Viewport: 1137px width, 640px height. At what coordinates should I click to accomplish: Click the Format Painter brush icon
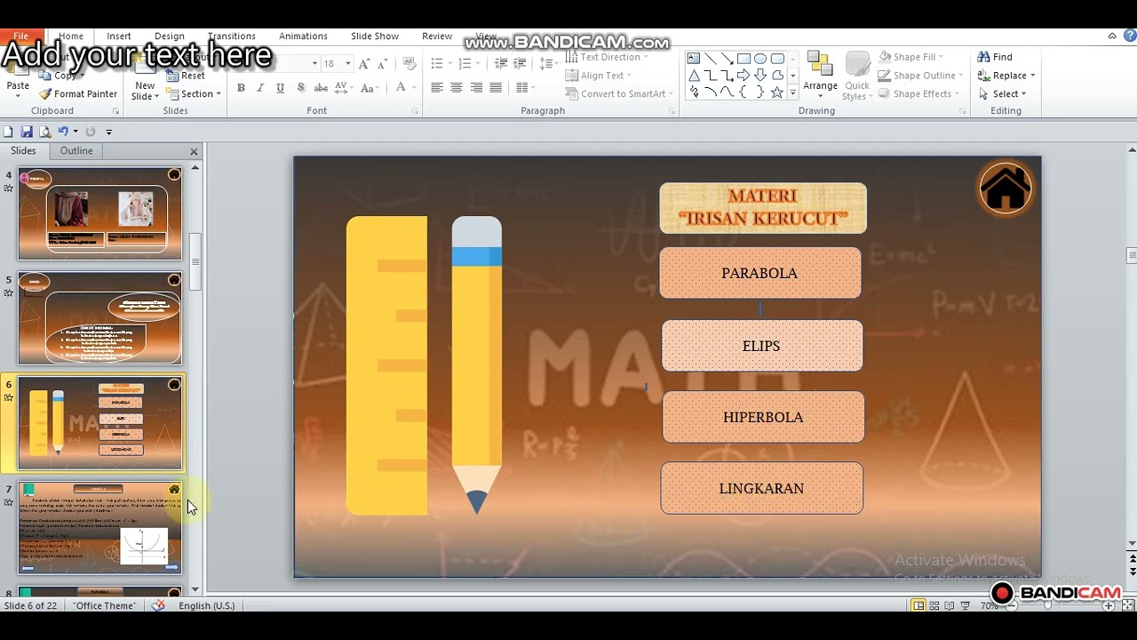45,93
